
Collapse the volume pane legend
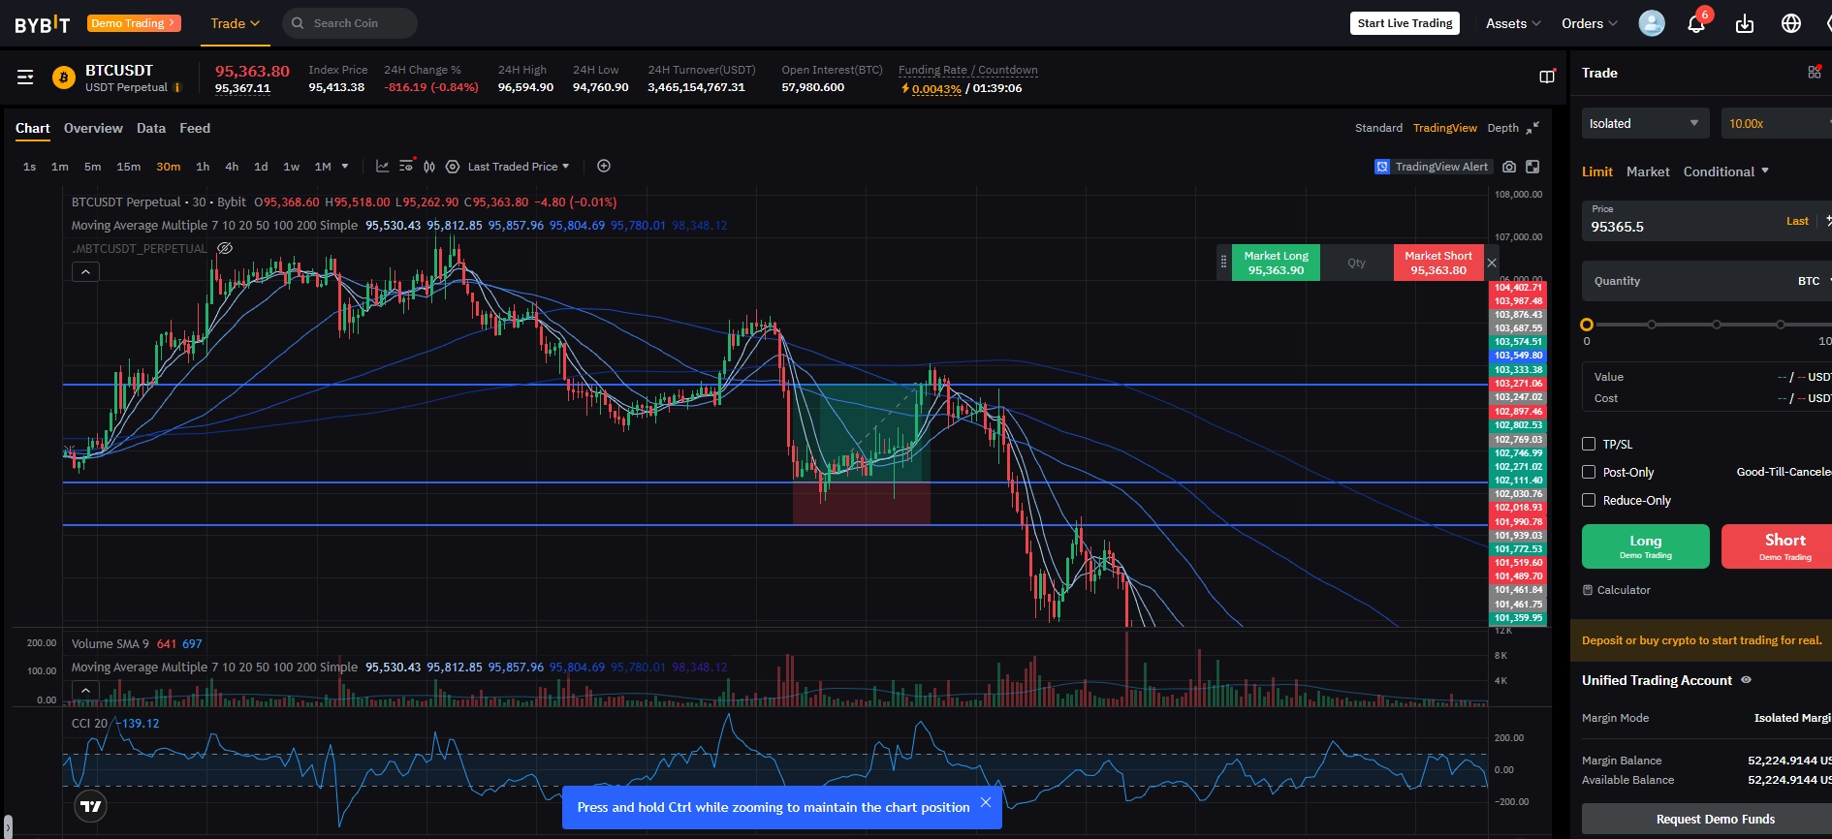pyautogui.click(x=85, y=691)
